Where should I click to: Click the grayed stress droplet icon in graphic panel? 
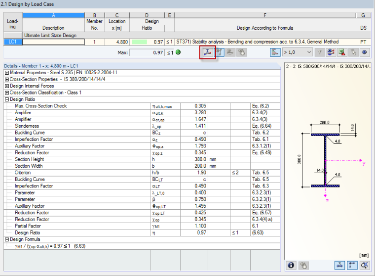click(x=303, y=265)
